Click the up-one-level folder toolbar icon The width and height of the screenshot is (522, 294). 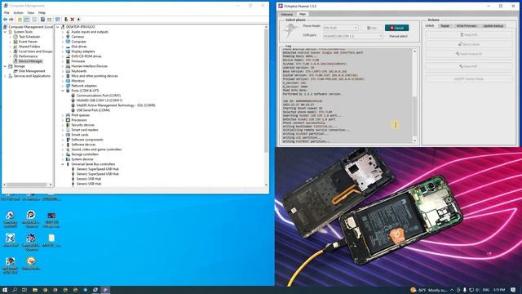(20, 20)
